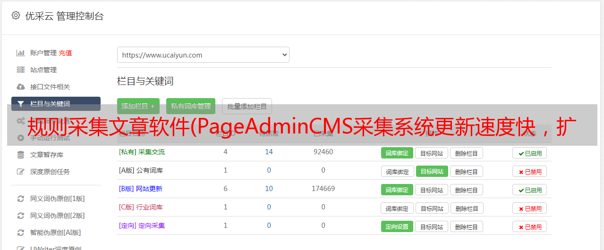604x250 pixels.
Task: Click the 栏目与关键词 page heading
Action: (x=145, y=81)
